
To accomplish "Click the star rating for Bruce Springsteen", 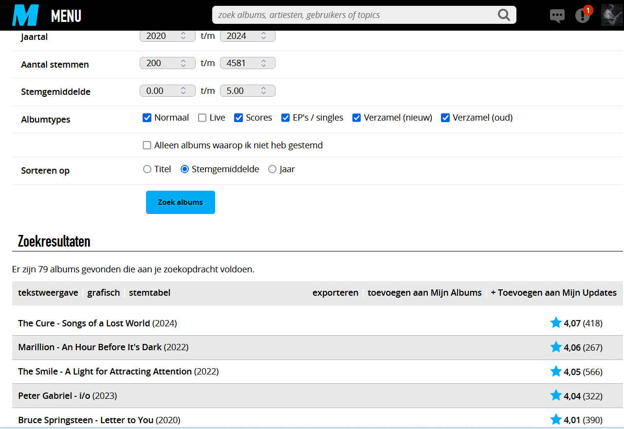I will click(x=556, y=419).
